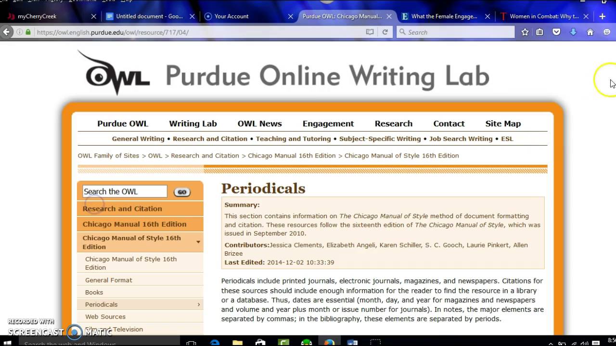This screenshot has height=346, width=616.
Task: Close the Women in Combat tab
Action: (586, 16)
